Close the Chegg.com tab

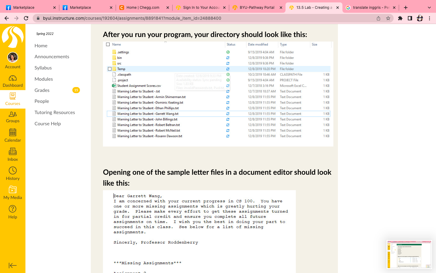[x=168, y=8]
